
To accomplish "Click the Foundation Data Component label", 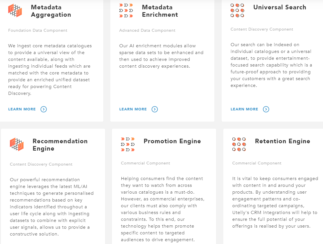I will pos(38,31).
